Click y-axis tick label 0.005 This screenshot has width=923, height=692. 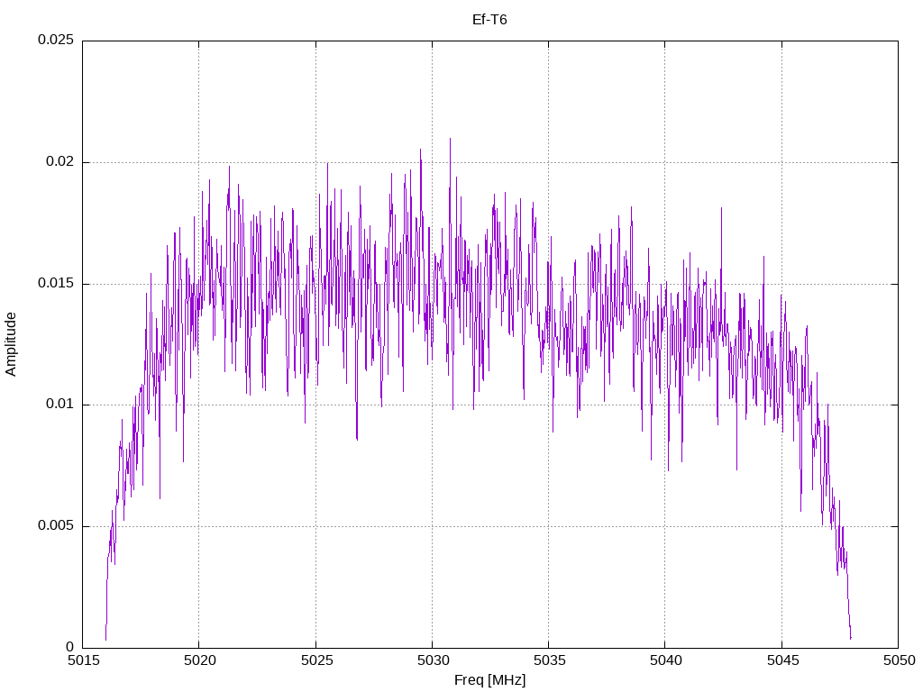coord(56,525)
